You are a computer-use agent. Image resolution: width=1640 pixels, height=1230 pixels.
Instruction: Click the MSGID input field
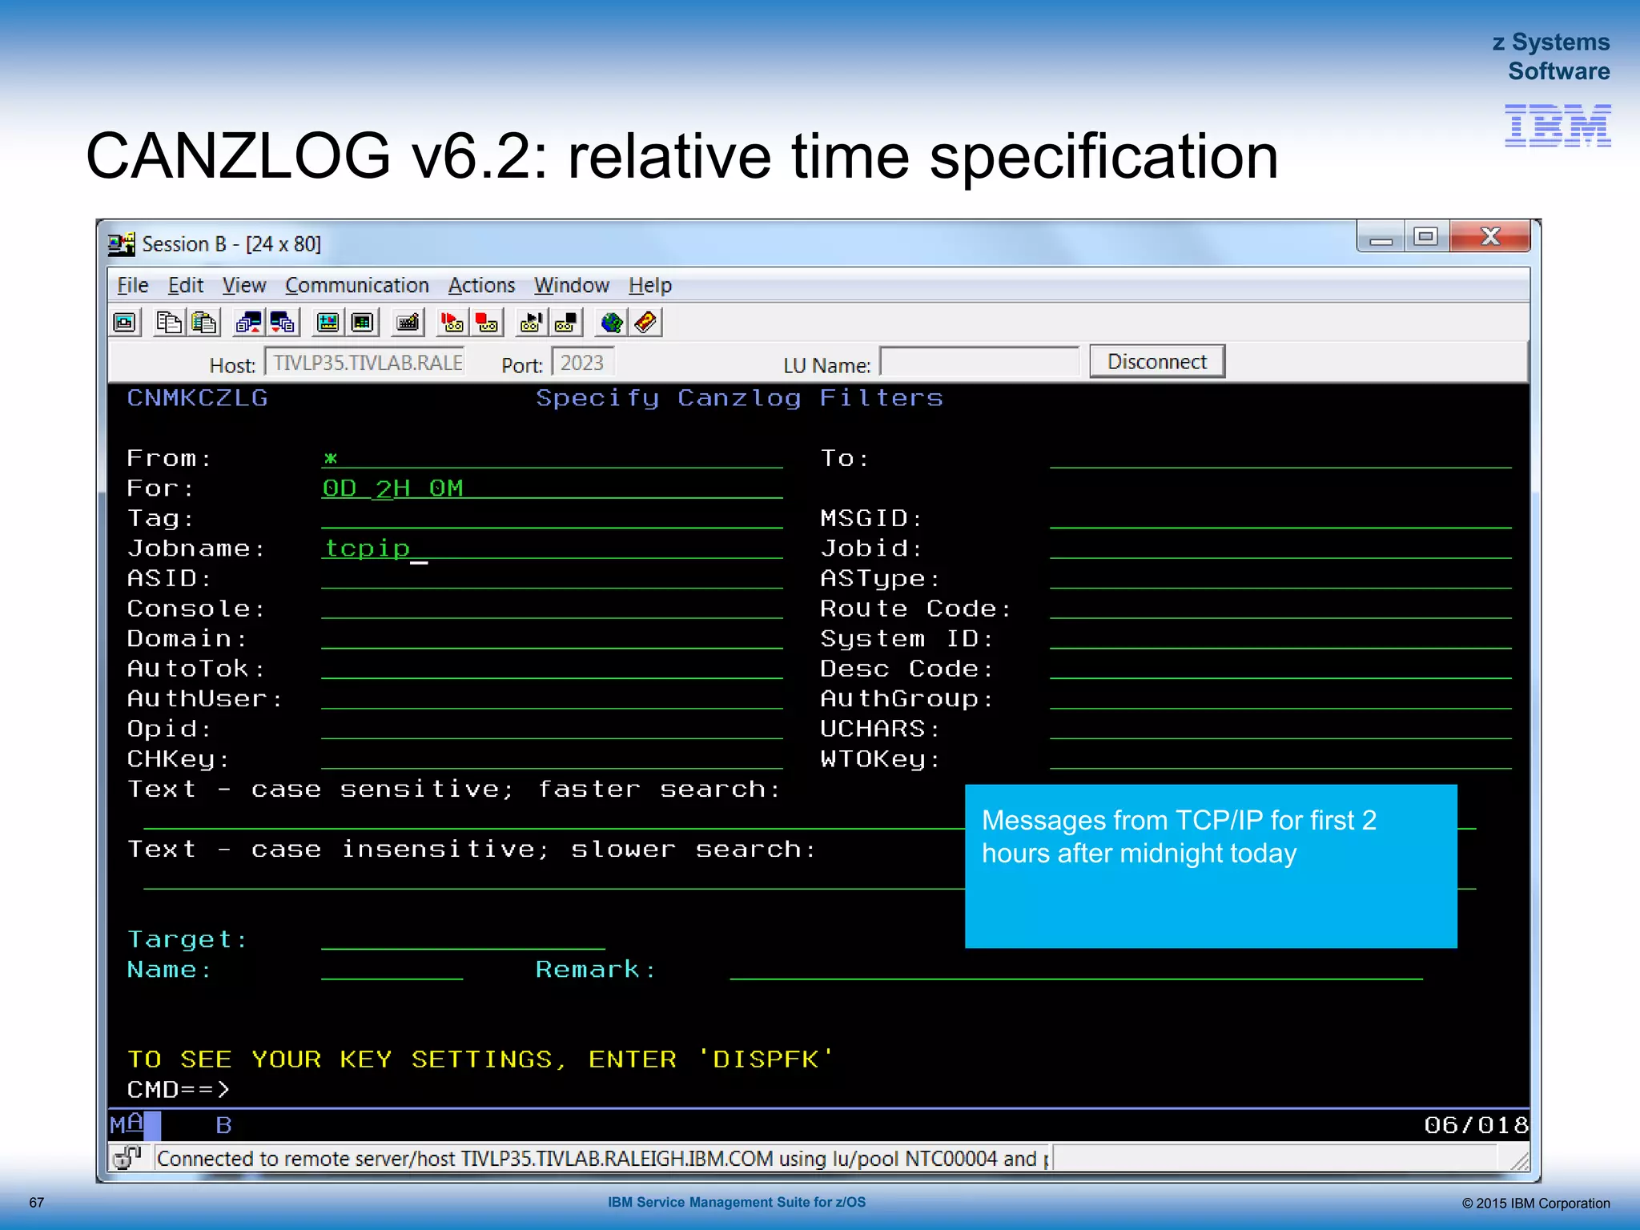pos(1280,518)
